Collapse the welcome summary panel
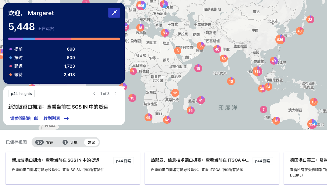This screenshot has height=195, width=327. 114,13
